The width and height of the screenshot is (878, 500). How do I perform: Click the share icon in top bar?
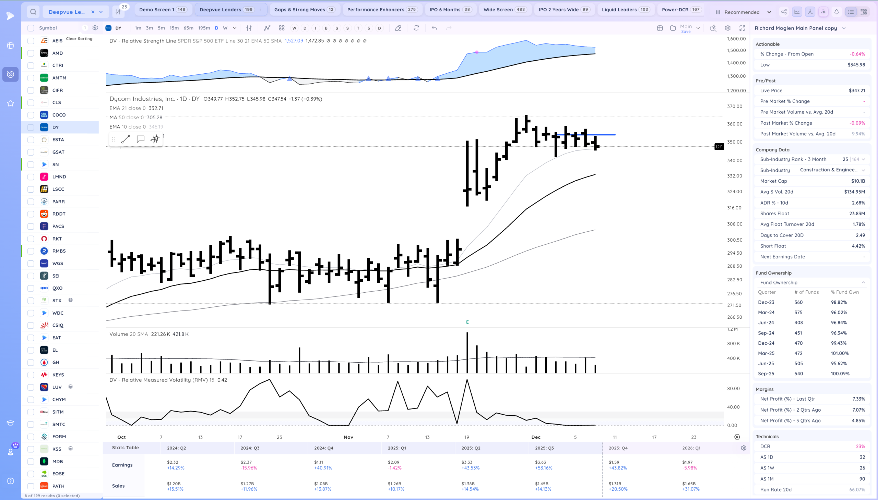(783, 12)
